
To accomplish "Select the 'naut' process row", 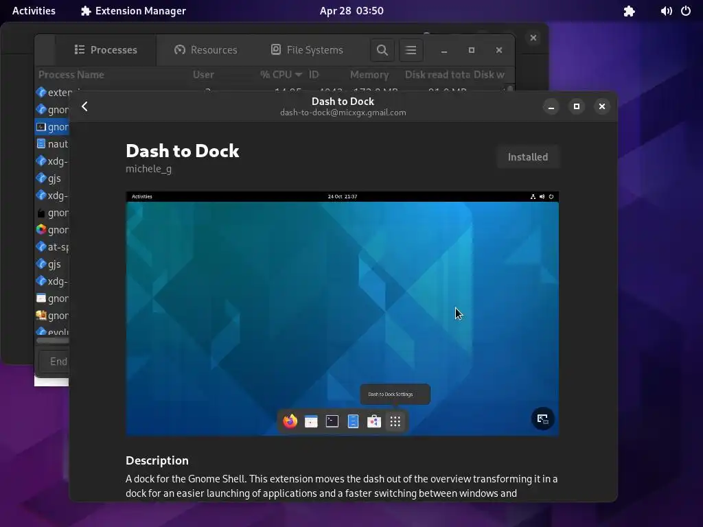I will pos(52,144).
